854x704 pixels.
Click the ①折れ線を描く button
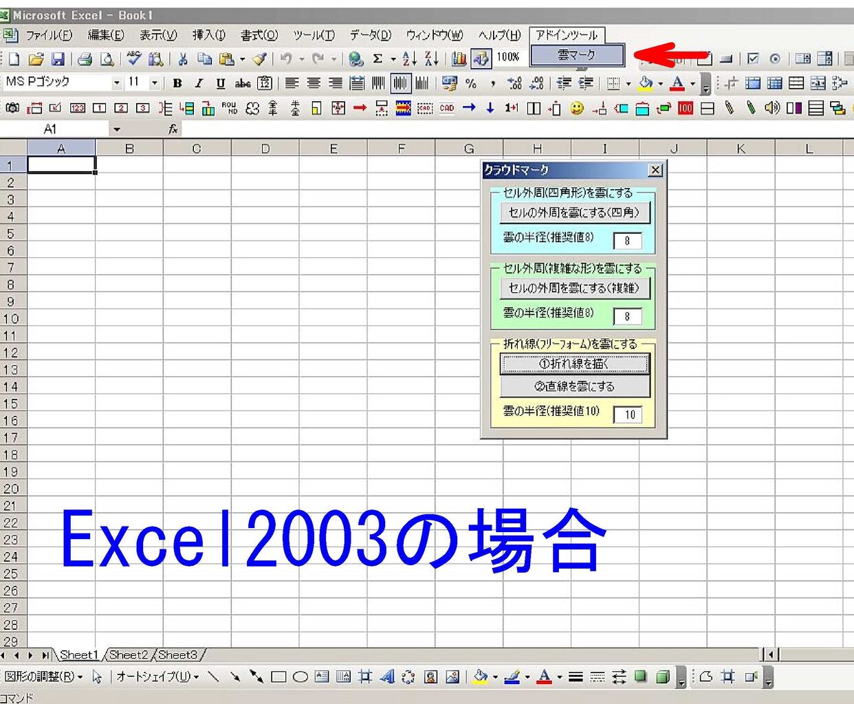pyautogui.click(x=574, y=364)
